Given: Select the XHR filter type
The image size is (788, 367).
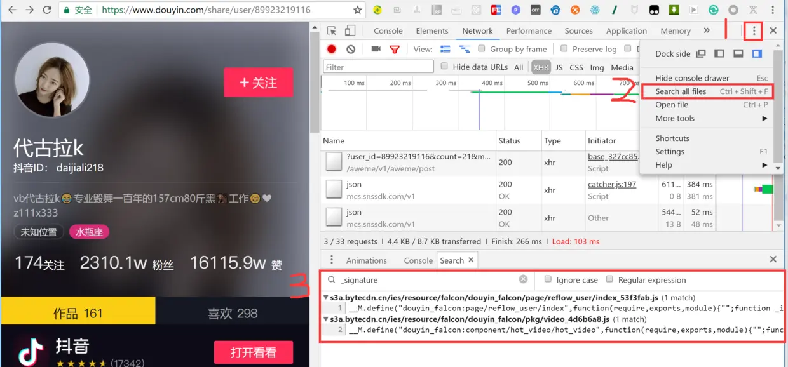Looking at the screenshot, I should click(x=541, y=67).
